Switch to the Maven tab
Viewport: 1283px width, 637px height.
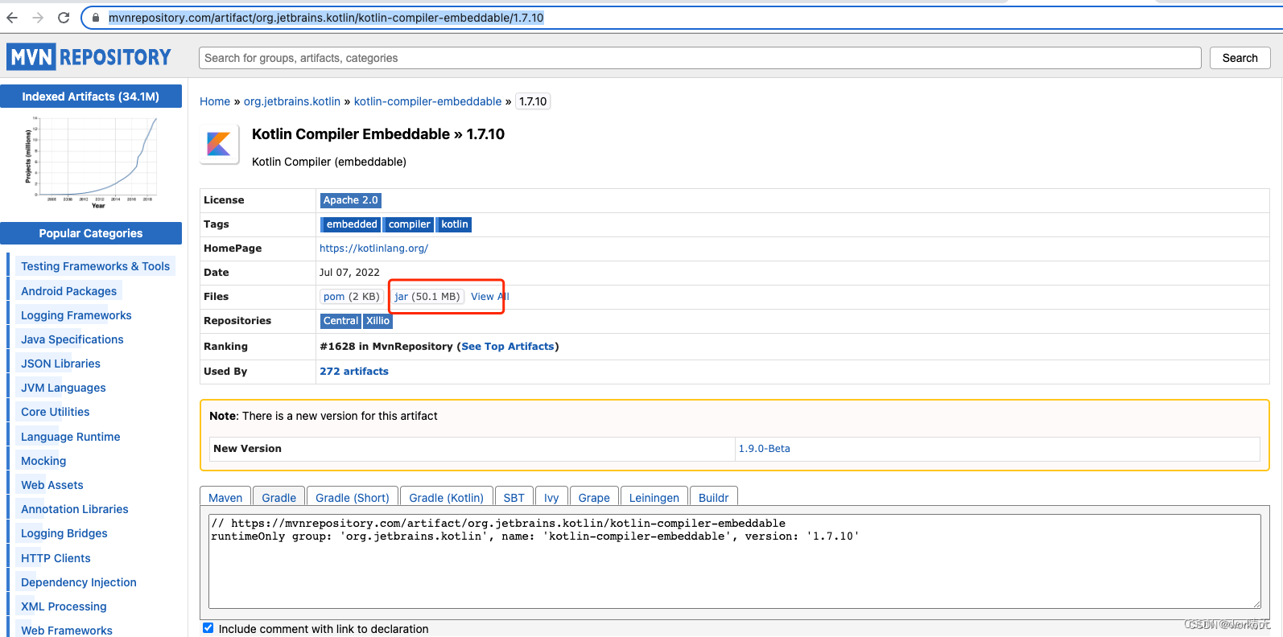225,497
